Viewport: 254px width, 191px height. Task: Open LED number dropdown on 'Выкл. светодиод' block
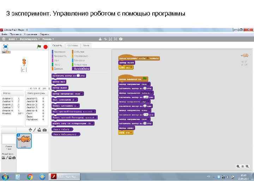(78, 106)
